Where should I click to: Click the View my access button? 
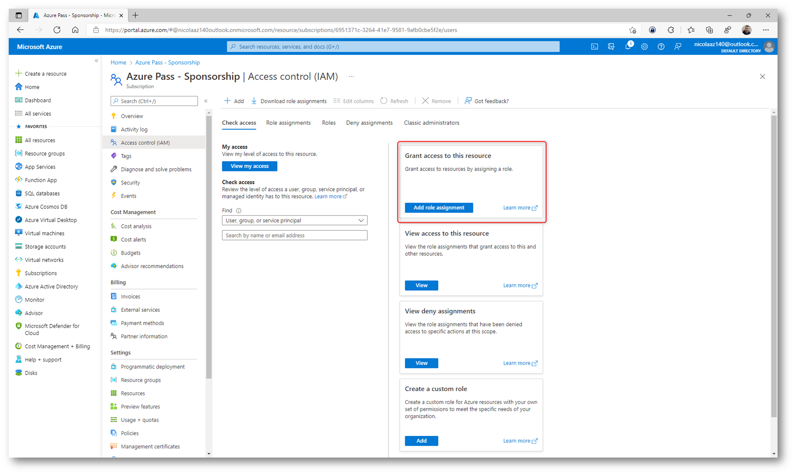pyautogui.click(x=249, y=166)
